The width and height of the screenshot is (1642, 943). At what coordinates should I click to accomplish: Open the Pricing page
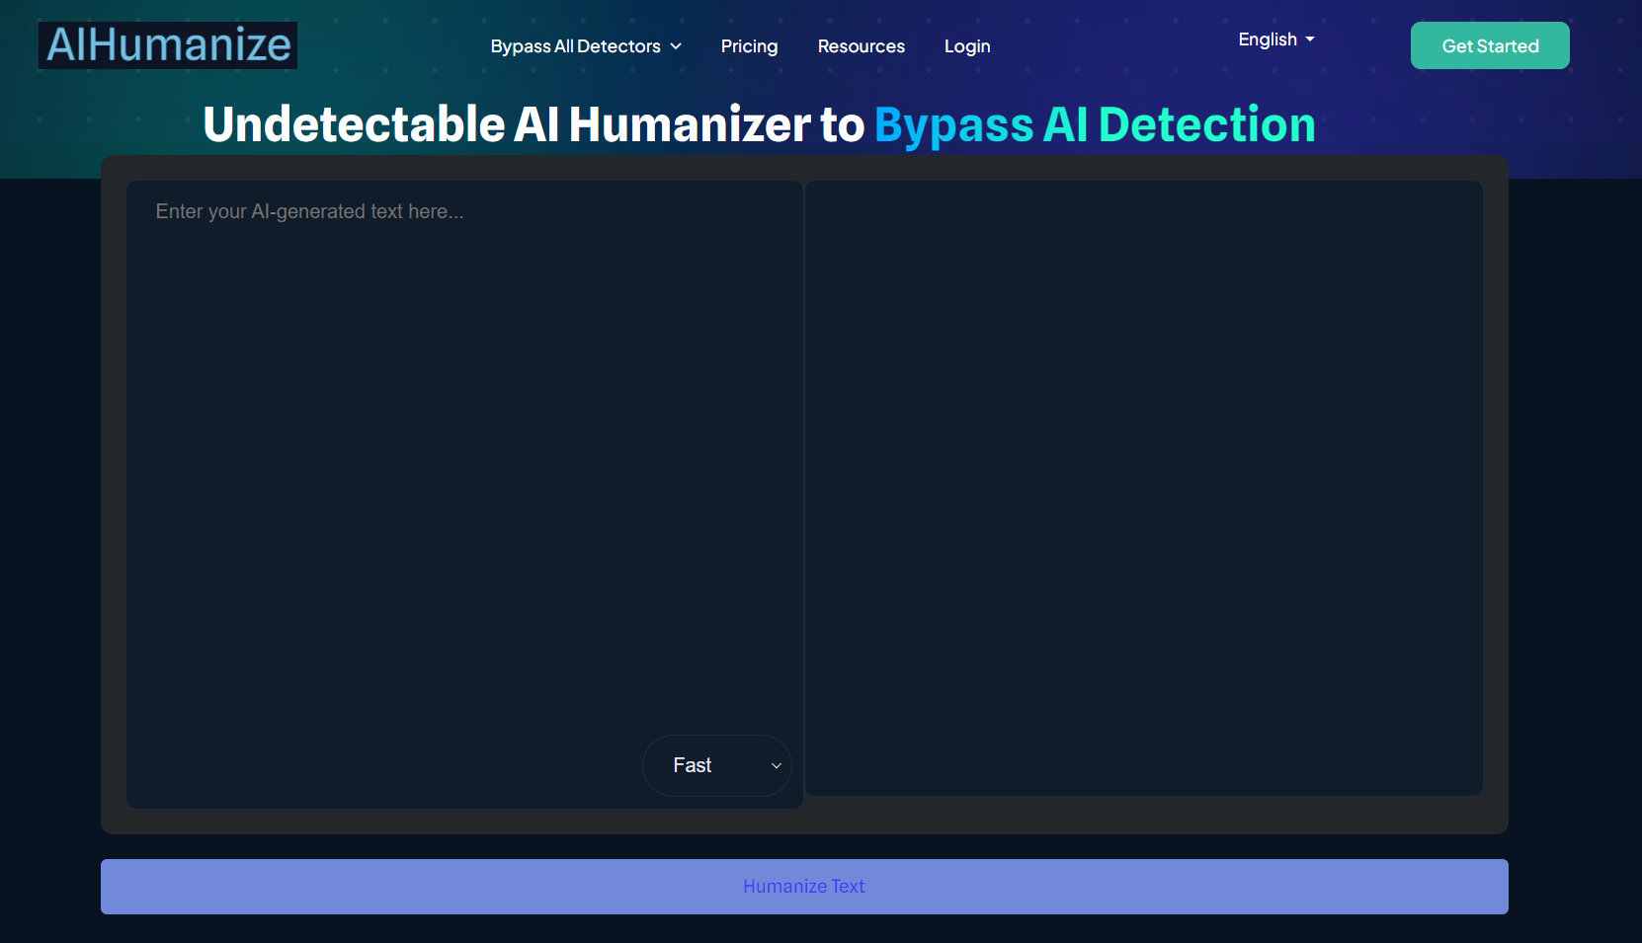(x=749, y=45)
